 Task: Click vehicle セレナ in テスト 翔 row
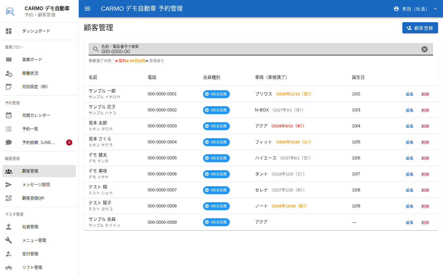click(261, 190)
